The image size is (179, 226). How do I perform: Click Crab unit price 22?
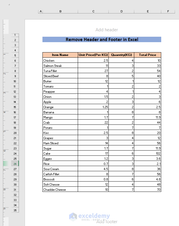click(x=93, y=122)
